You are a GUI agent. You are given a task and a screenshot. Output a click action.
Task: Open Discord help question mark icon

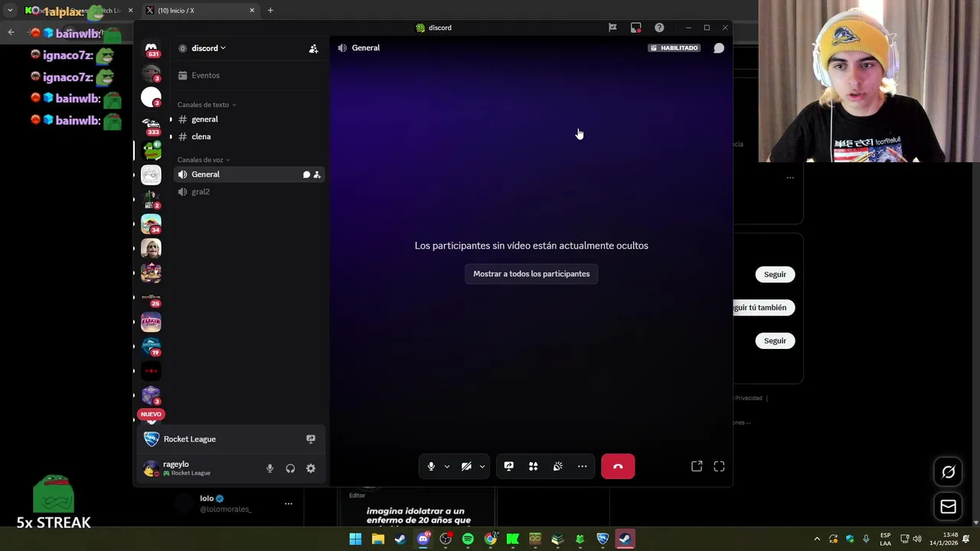659,28
